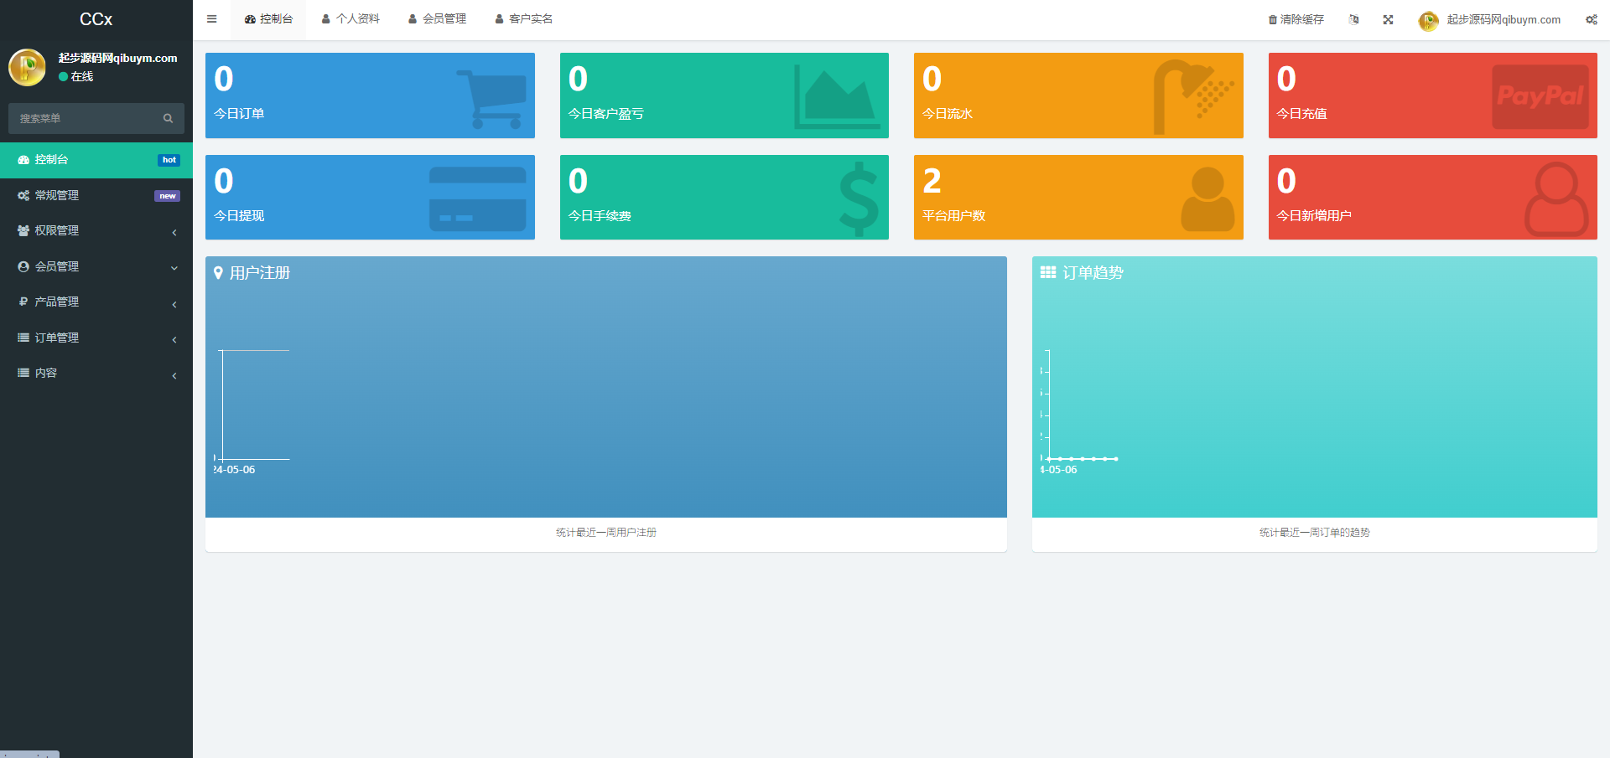Screen dimensions: 1610x758
Task: Click the fullscreen expand icon
Action: 1388,19
